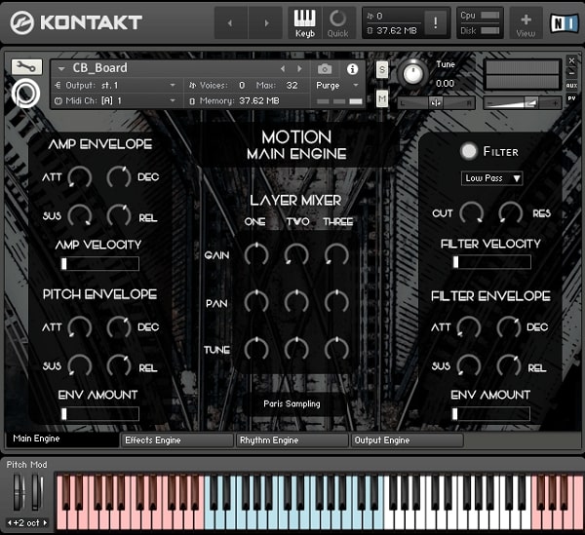Click the Paris Sampling label
This screenshot has height=535, width=585.
click(x=292, y=403)
